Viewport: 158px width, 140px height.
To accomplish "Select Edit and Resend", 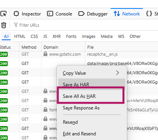I will pyautogui.click(x=92, y=134).
